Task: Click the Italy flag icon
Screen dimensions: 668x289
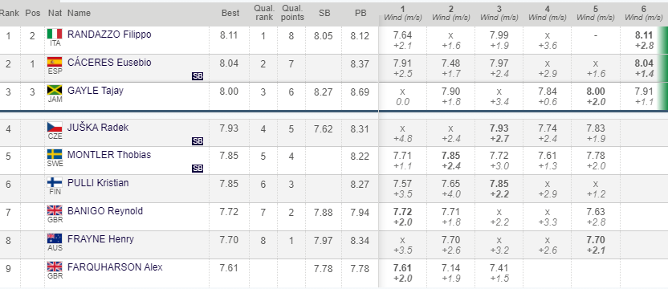Action: pos(55,34)
